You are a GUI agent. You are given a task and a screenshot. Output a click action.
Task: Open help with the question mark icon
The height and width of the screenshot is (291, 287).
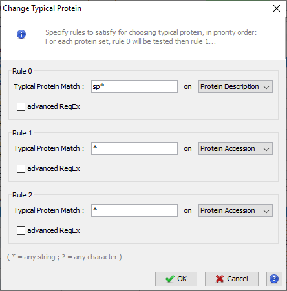coord(274,279)
